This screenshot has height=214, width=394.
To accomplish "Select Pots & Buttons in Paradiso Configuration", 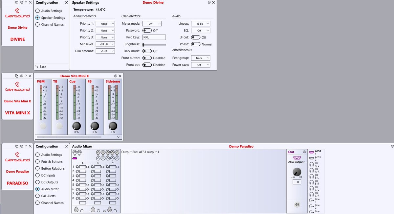I will [49, 161].
